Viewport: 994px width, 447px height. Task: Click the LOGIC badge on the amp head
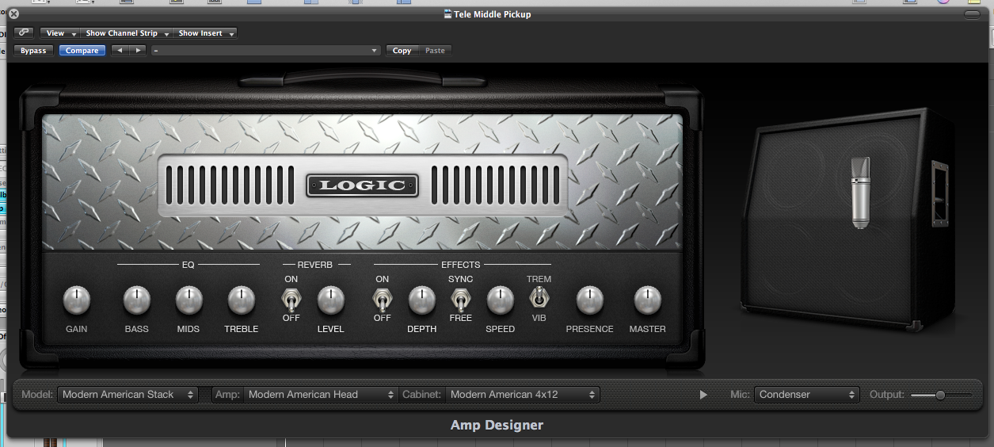[x=362, y=186]
